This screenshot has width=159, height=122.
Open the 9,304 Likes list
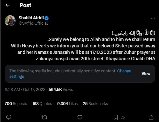tap(67, 104)
